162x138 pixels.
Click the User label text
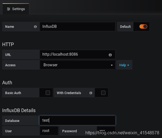point(8,131)
